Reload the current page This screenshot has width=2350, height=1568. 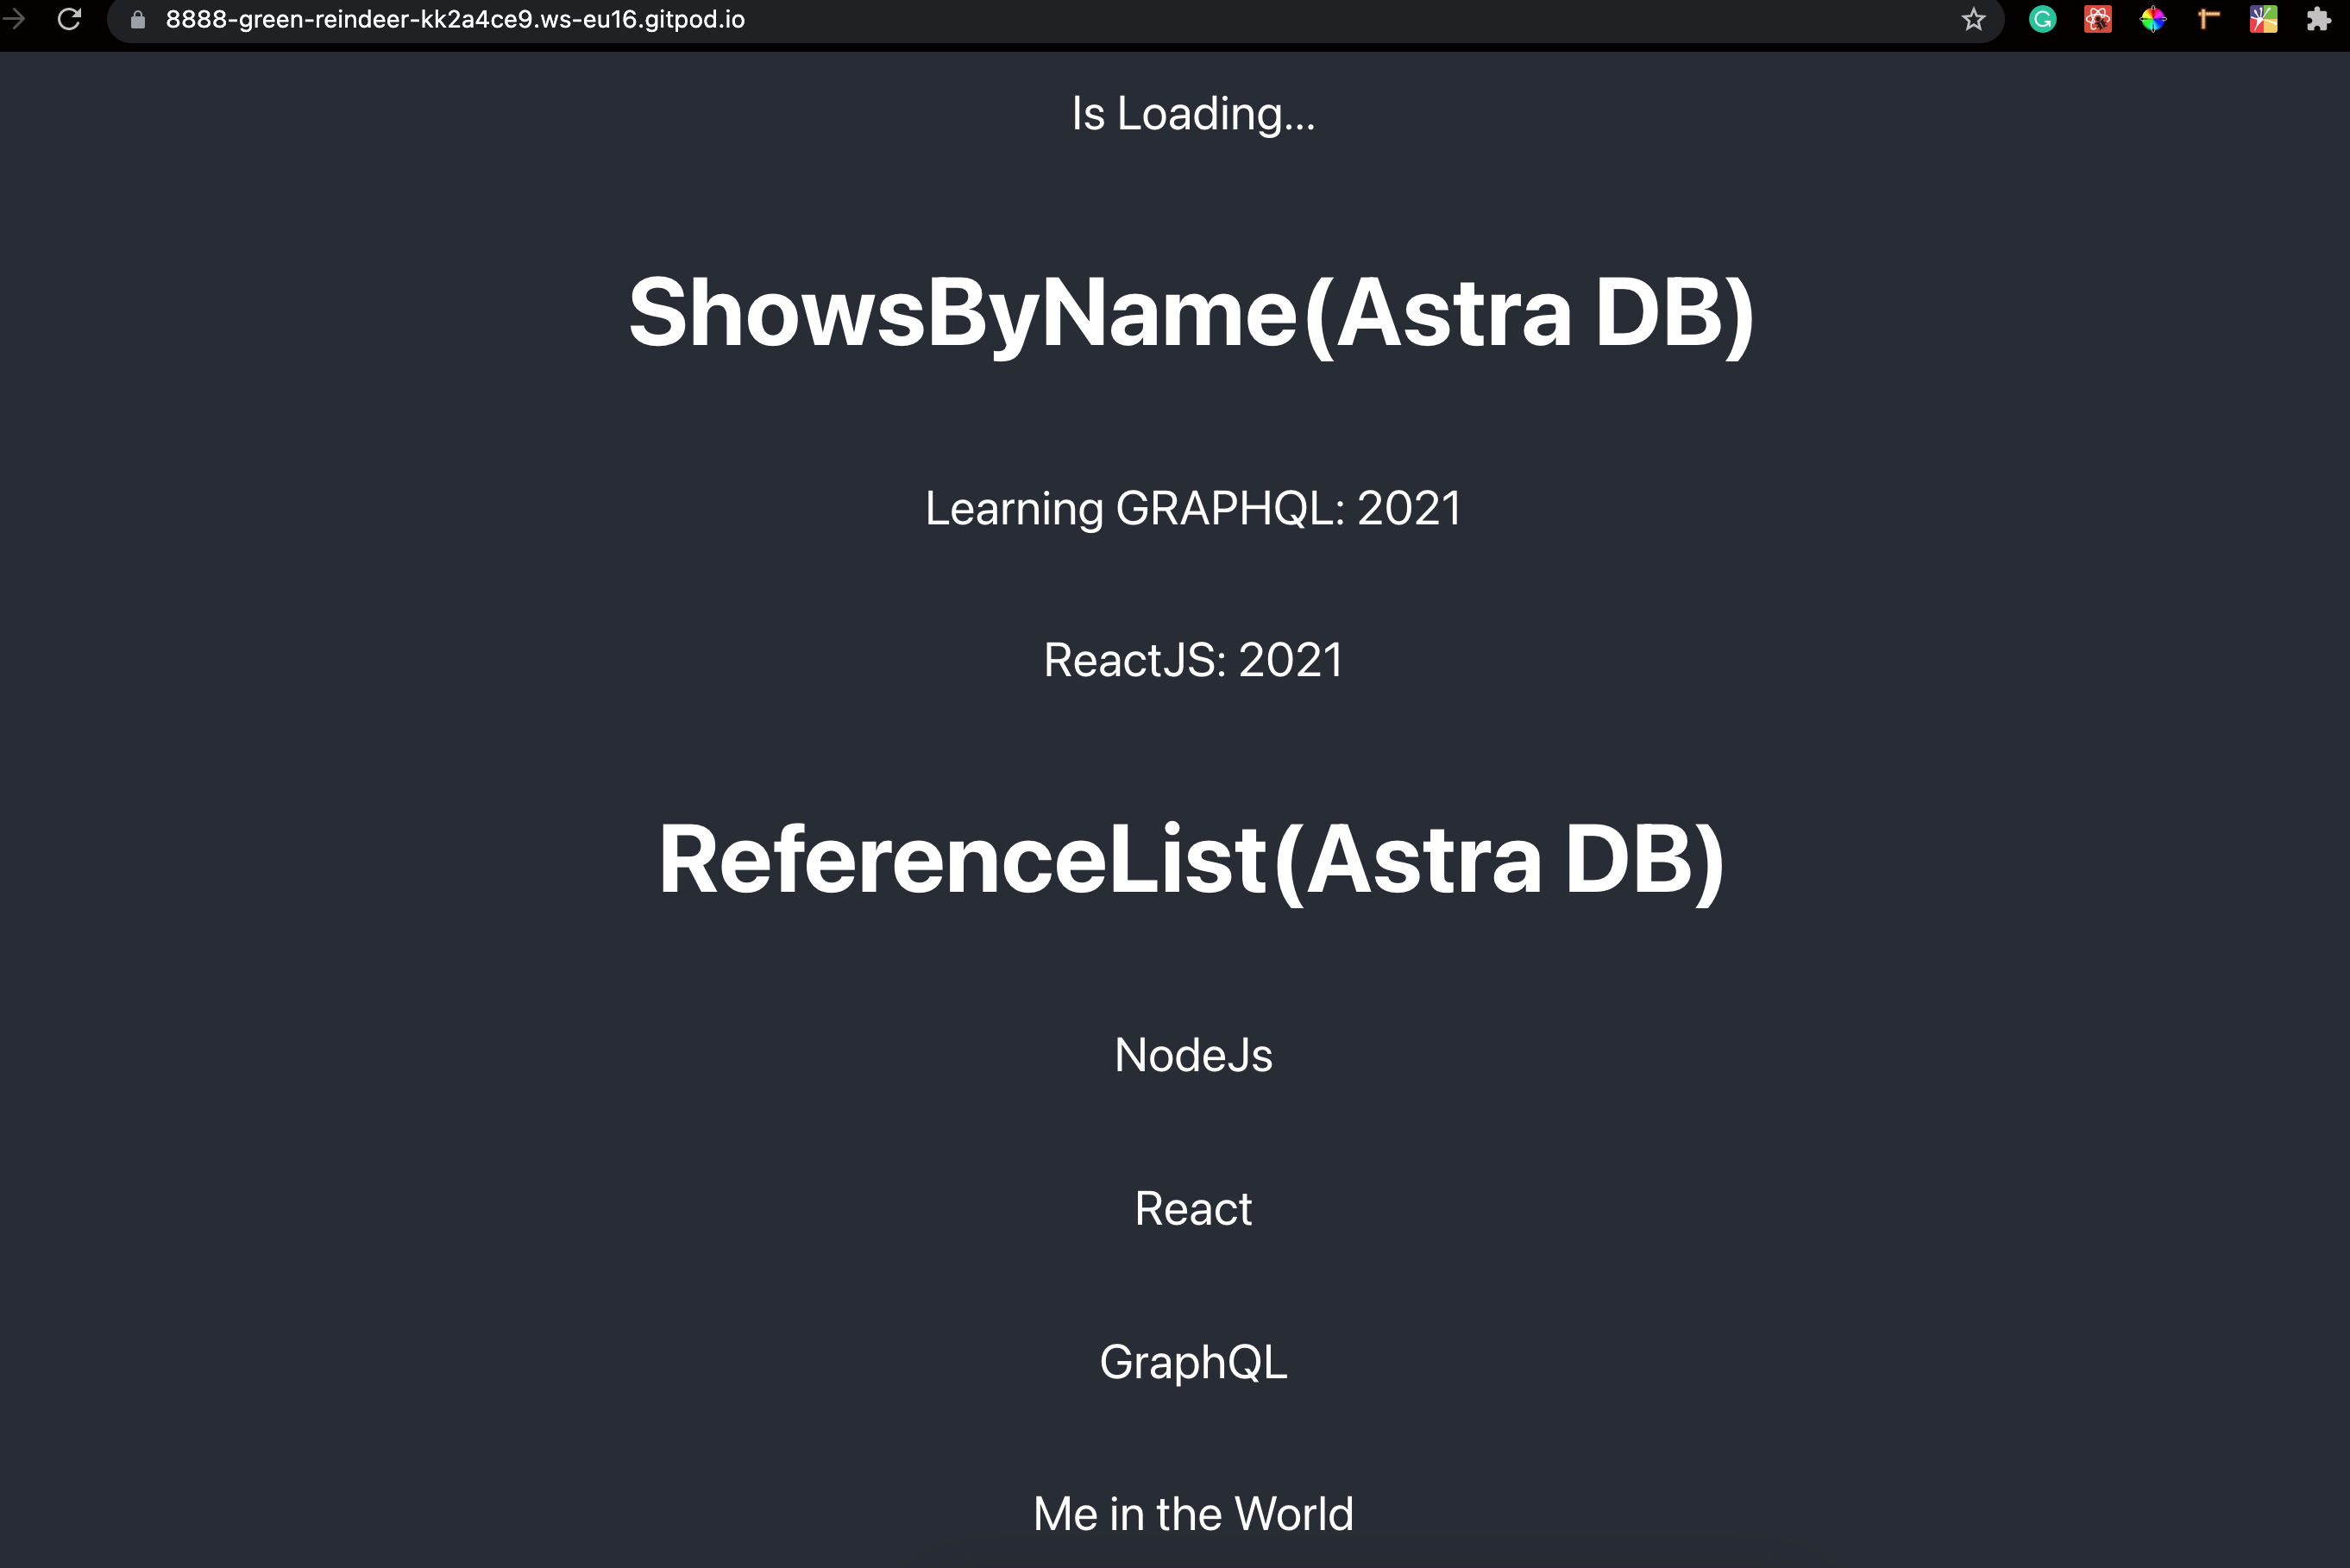68,19
